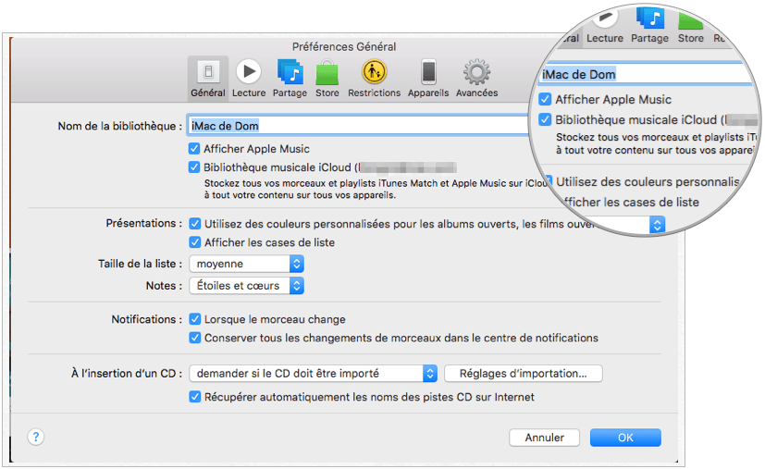Viewport: 765px width, 469px height.
Task: Toggle Conserver tous les changements de morceaux checkbox
Action: pyautogui.click(x=194, y=338)
